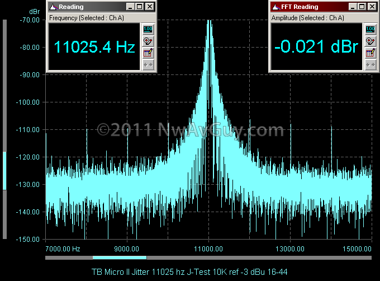This screenshot has height=281, width=380.
Task: Click the FFT Reading window app icon
Action: [x=275, y=7]
